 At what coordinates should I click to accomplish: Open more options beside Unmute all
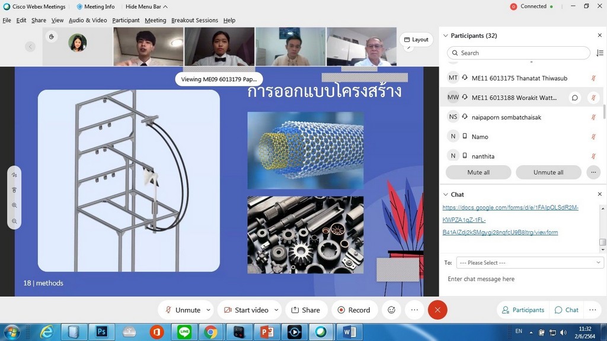click(593, 172)
